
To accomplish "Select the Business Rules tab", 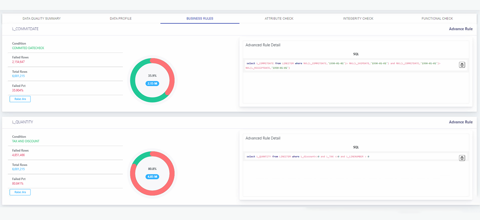I will pos(200,18).
